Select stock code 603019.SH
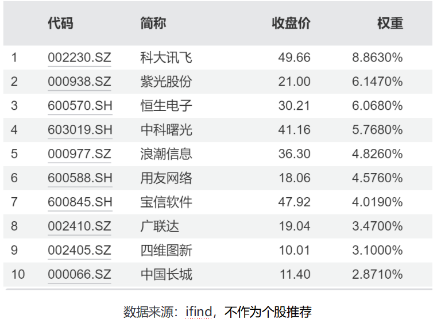The height and width of the screenshot is (319, 437). tap(80, 130)
